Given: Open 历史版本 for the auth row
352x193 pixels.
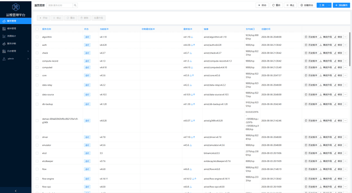Looking at the screenshot, I should (311, 45).
